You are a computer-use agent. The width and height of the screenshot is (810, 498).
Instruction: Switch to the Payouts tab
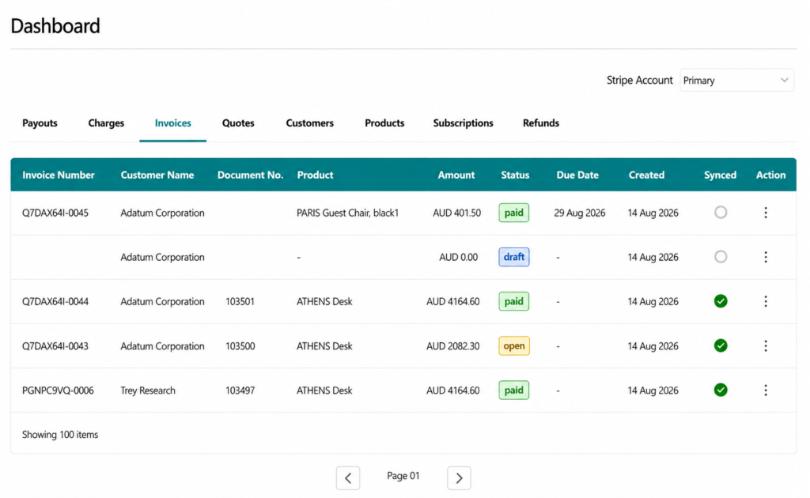(x=40, y=123)
